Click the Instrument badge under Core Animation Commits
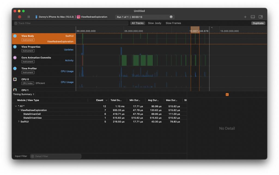This screenshot has height=175, width=279. coord(28,62)
